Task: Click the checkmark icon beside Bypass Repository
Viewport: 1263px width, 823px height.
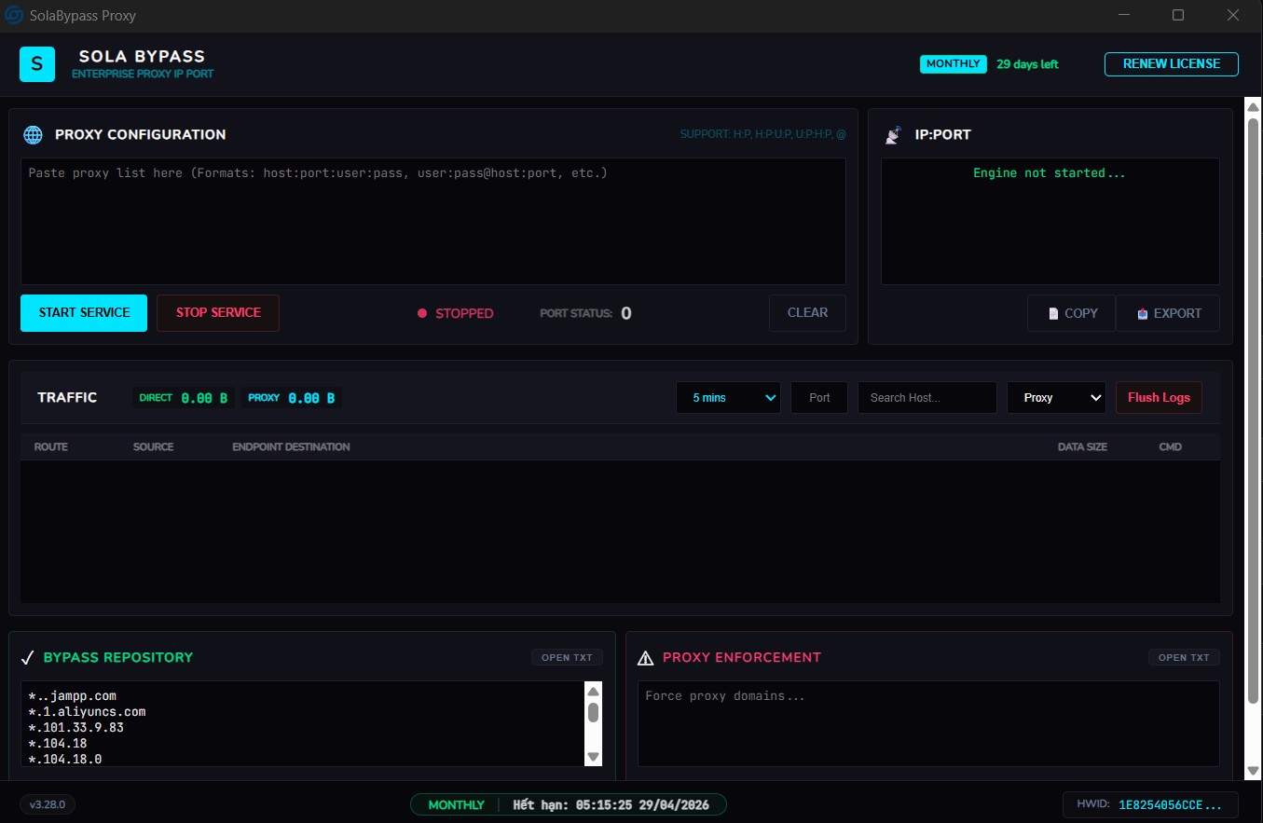Action: [28, 658]
